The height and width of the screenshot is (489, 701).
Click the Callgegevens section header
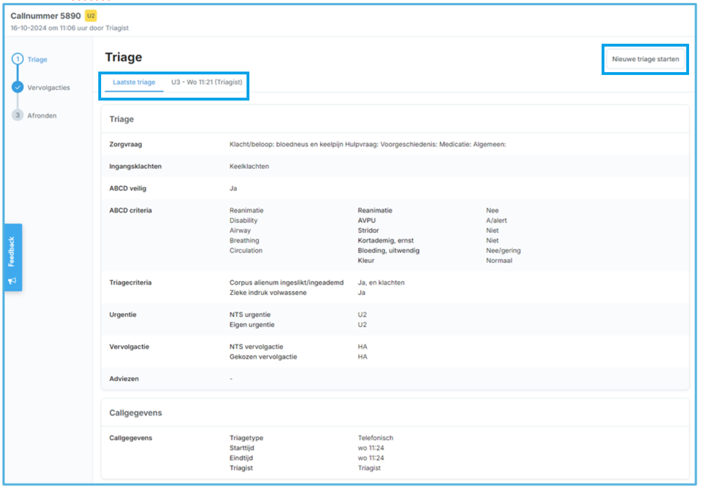(x=135, y=413)
